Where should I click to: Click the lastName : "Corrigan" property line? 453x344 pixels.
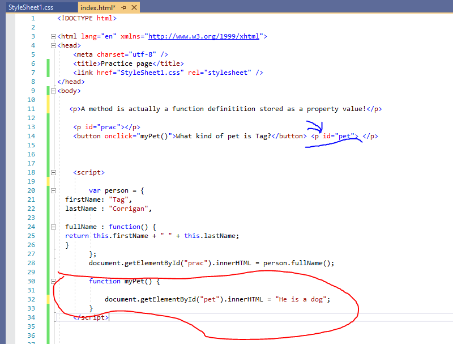(108, 209)
